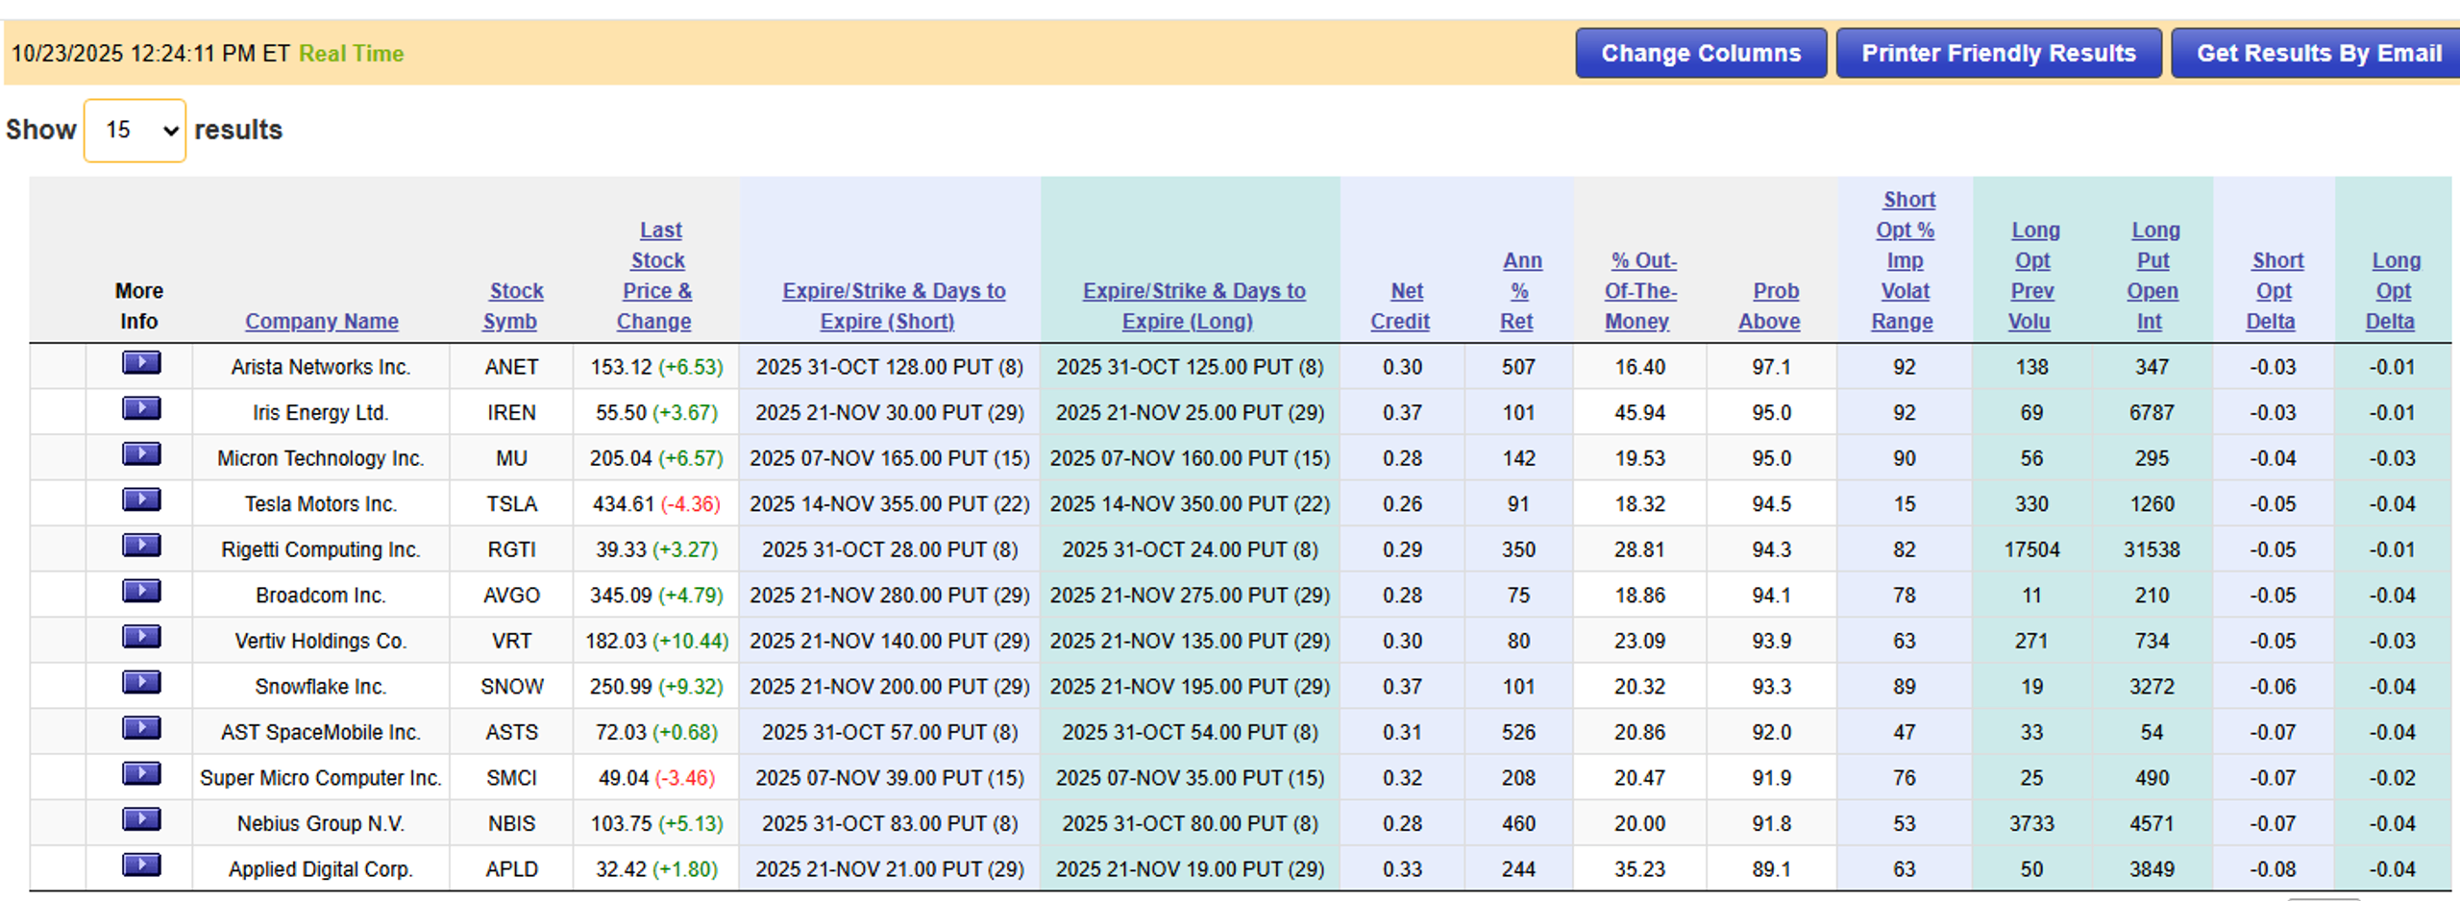The image size is (2460, 901).
Task: Open More Info for AST SpaceMobile Inc.
Action: click(141, 728)
